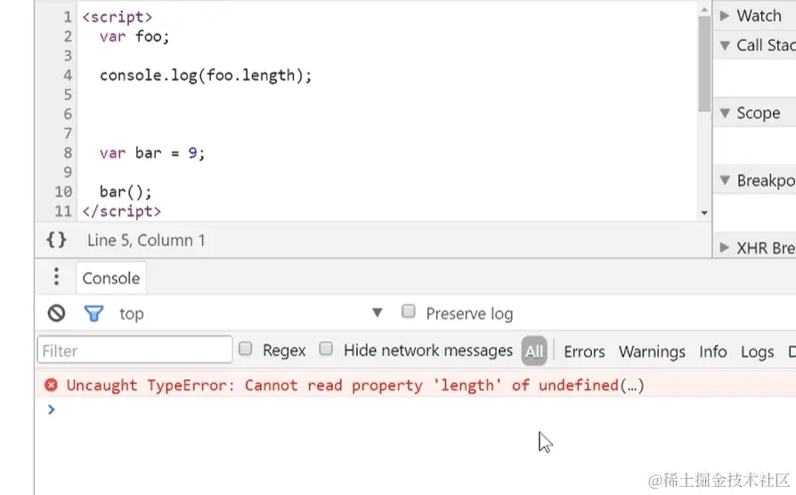This screenshot has height=495, width=796.
Task: Click the Line 5, Column 1 status text
Action: pos(146,240)
